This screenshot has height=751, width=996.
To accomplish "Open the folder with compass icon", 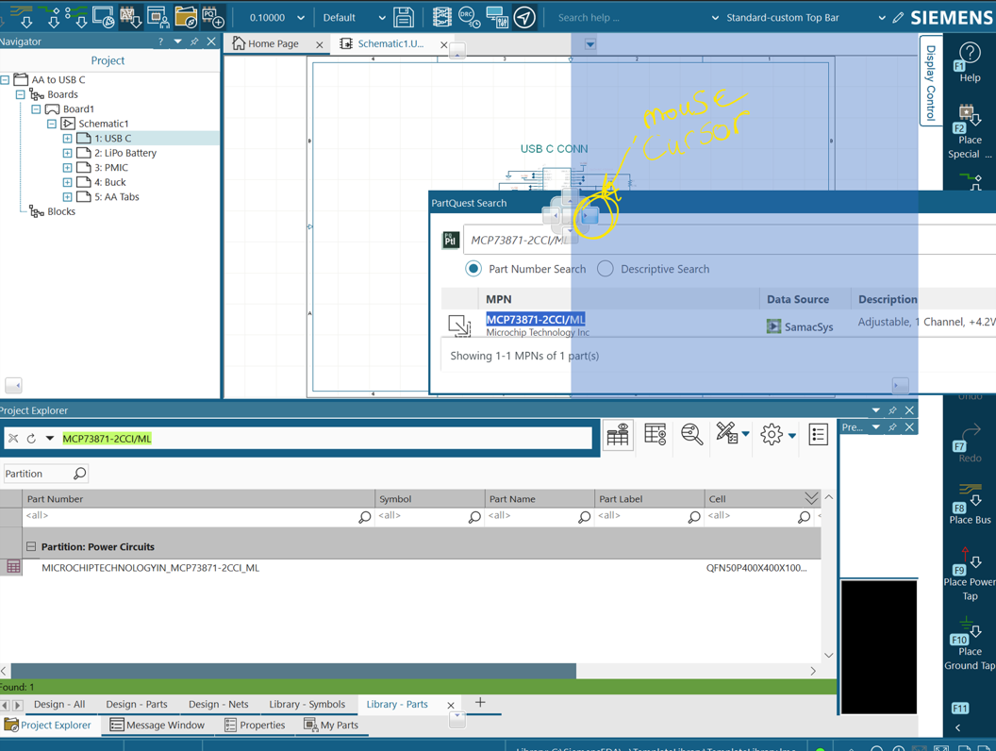I will (x=186, y=17).
